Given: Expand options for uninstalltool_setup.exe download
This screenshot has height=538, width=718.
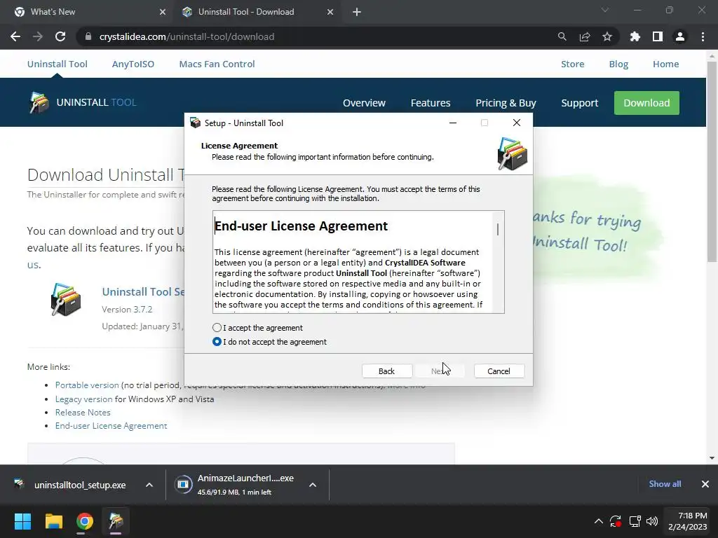Looking at the screenshot, I should tap(149, 485).
